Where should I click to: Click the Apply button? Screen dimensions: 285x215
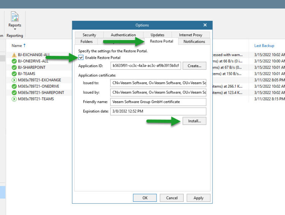coord(198,198)
